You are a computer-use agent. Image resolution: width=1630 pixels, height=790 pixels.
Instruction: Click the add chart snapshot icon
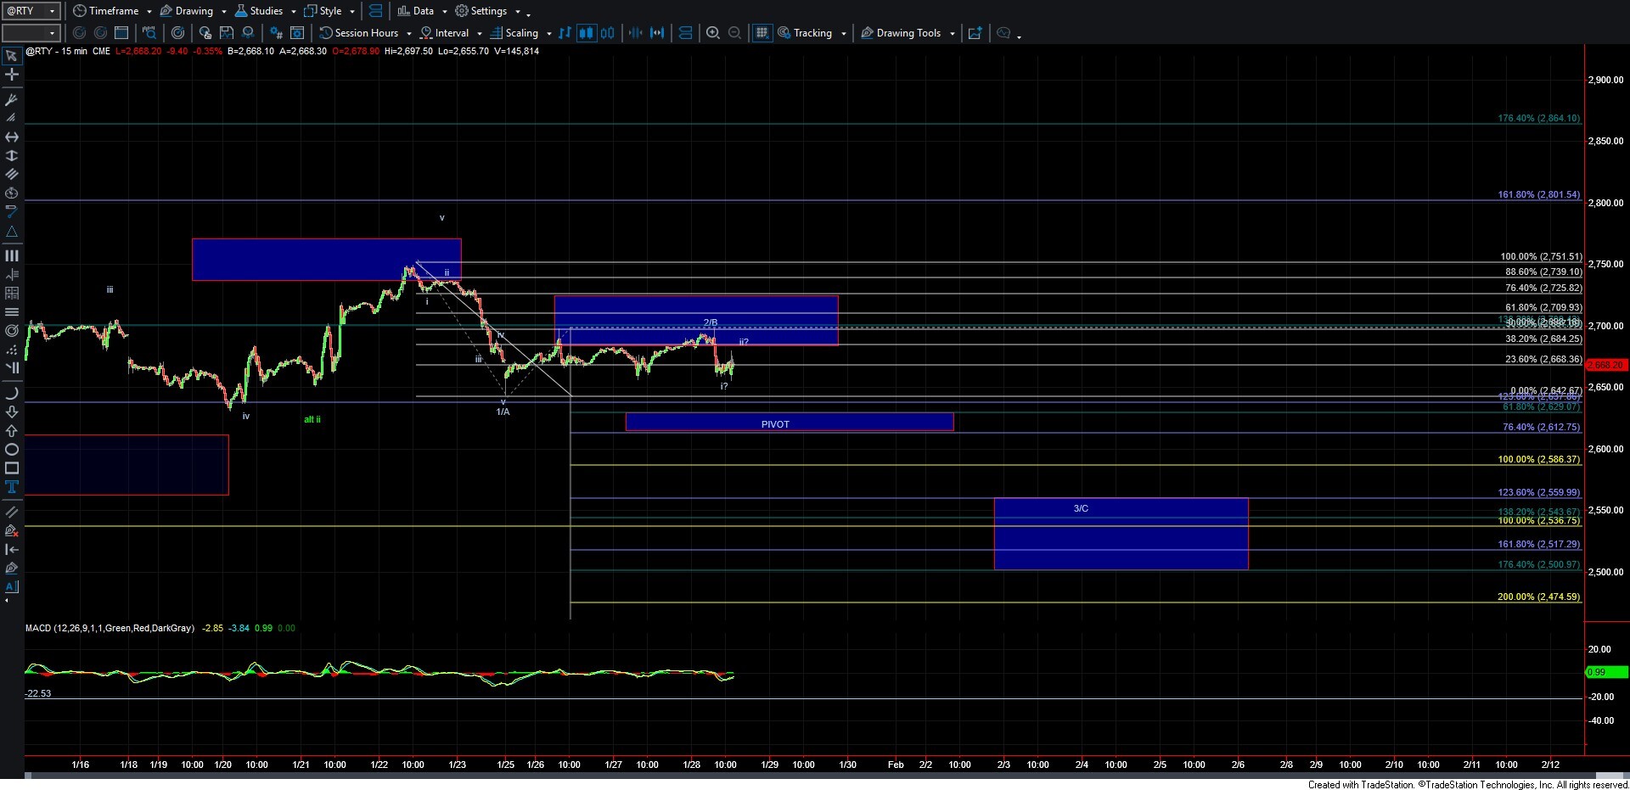click(x=975, y=33)
